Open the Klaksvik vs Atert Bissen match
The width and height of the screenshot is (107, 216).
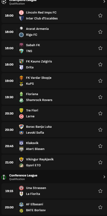pyautogui.click(x=54, y=146)
